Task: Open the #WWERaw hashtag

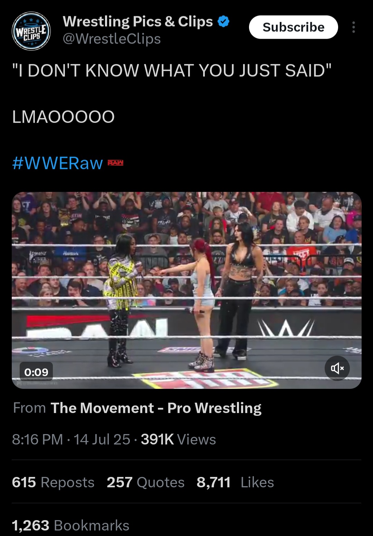Action: click(57, 163)
